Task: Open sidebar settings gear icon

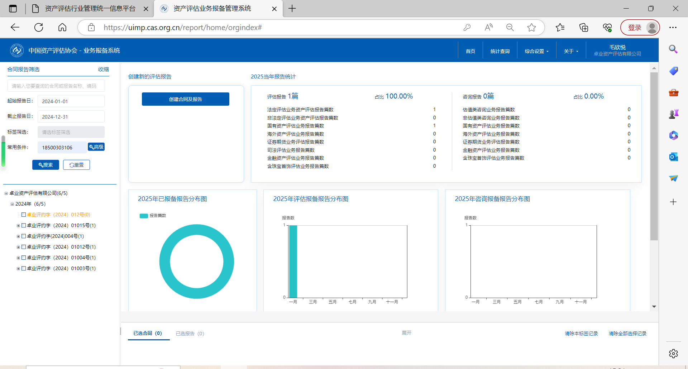Action: [x=673, y=354]
